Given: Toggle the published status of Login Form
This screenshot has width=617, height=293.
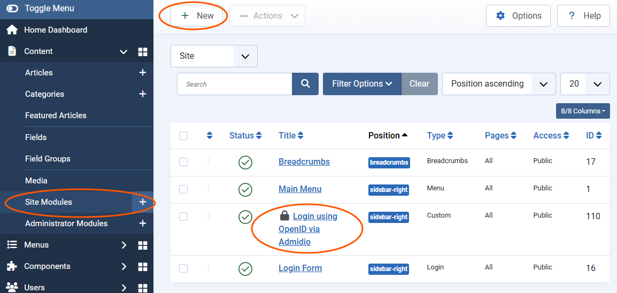Looking at the screenshot, I should pos(245,268).
